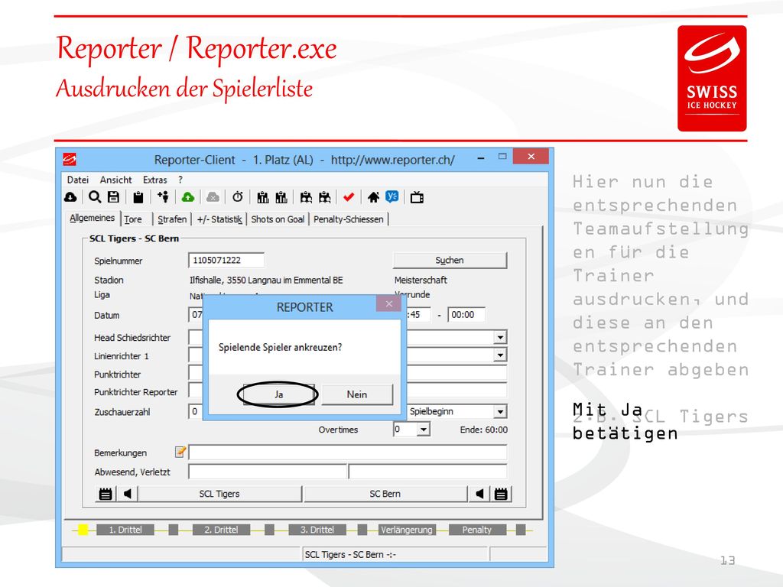Screen dimensions: 783x587
Task: Click the 00:00 time field
Action: coord(466,315)
